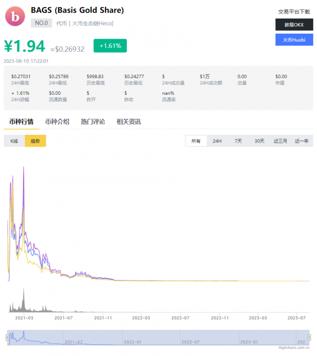Select the 24H time range
Screen dimensions: 317x356
click(217, 141)
